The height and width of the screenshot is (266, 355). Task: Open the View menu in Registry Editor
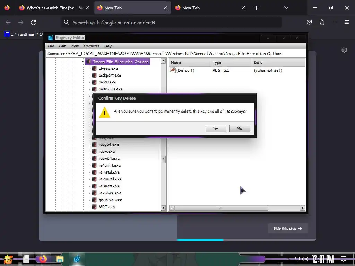75,46
